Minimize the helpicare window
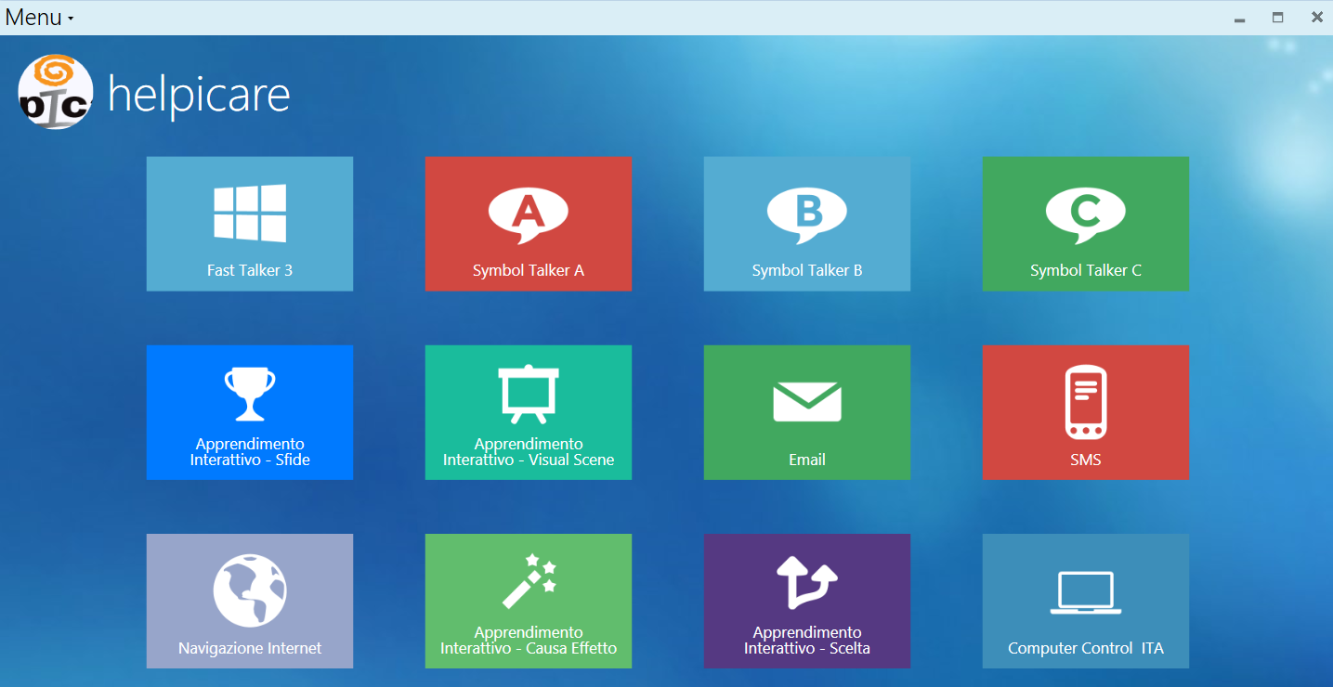Viewport: 1333px width, 687px height. tap(1238, 18)
